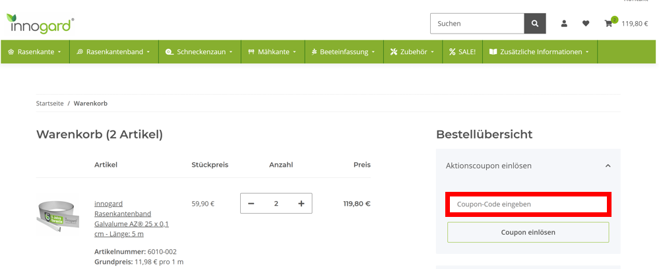Expand the Schneckenzaun dropdown arrow
The width and height of the screenshot is (659, 269).
pos(231,53)
